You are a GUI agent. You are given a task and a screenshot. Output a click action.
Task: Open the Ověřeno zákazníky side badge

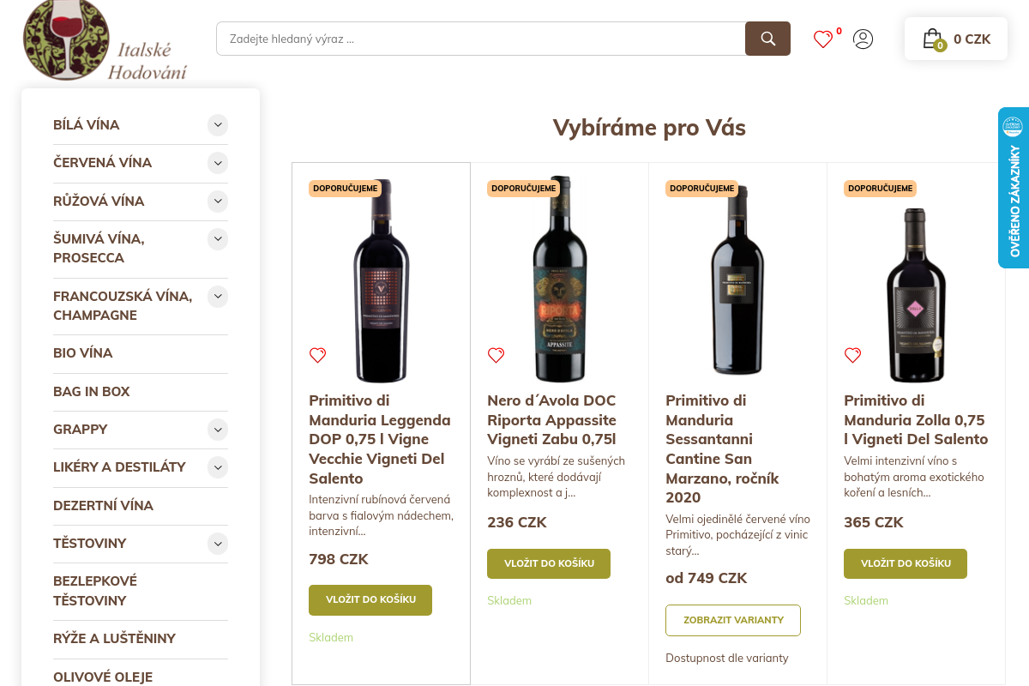[1014, 188]
